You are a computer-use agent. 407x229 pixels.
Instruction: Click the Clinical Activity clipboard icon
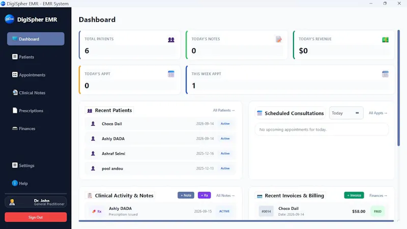[x=90, y=195]
